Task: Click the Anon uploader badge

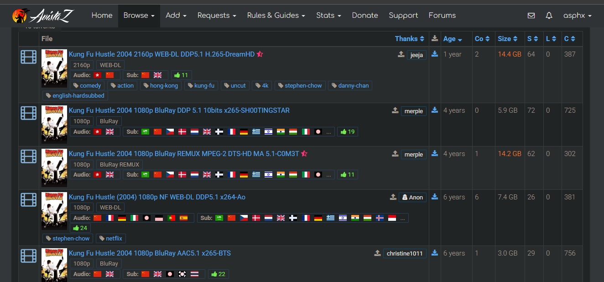Action: pyautogui.click(x=412, y=197)
